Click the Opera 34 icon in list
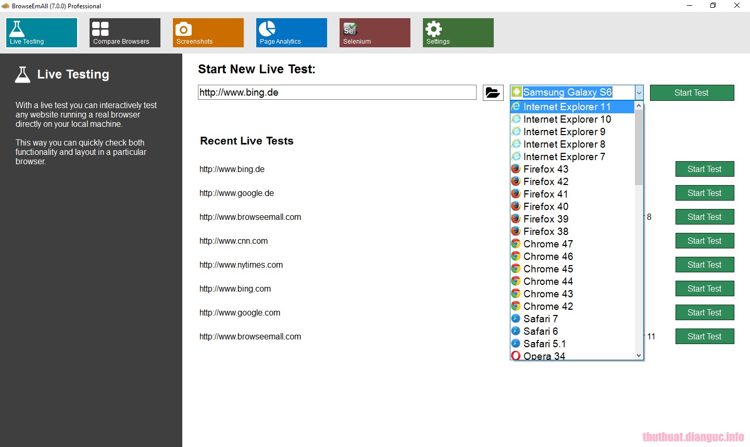Screen dimensions: 750x447 pyautogui.click(x=516, y=356)
